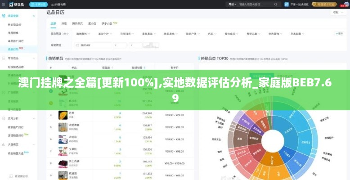Expand the 艺术收藏 category dropdown
Image resolution: width=350 pixels, height=180 pixels.
point(297,34)
